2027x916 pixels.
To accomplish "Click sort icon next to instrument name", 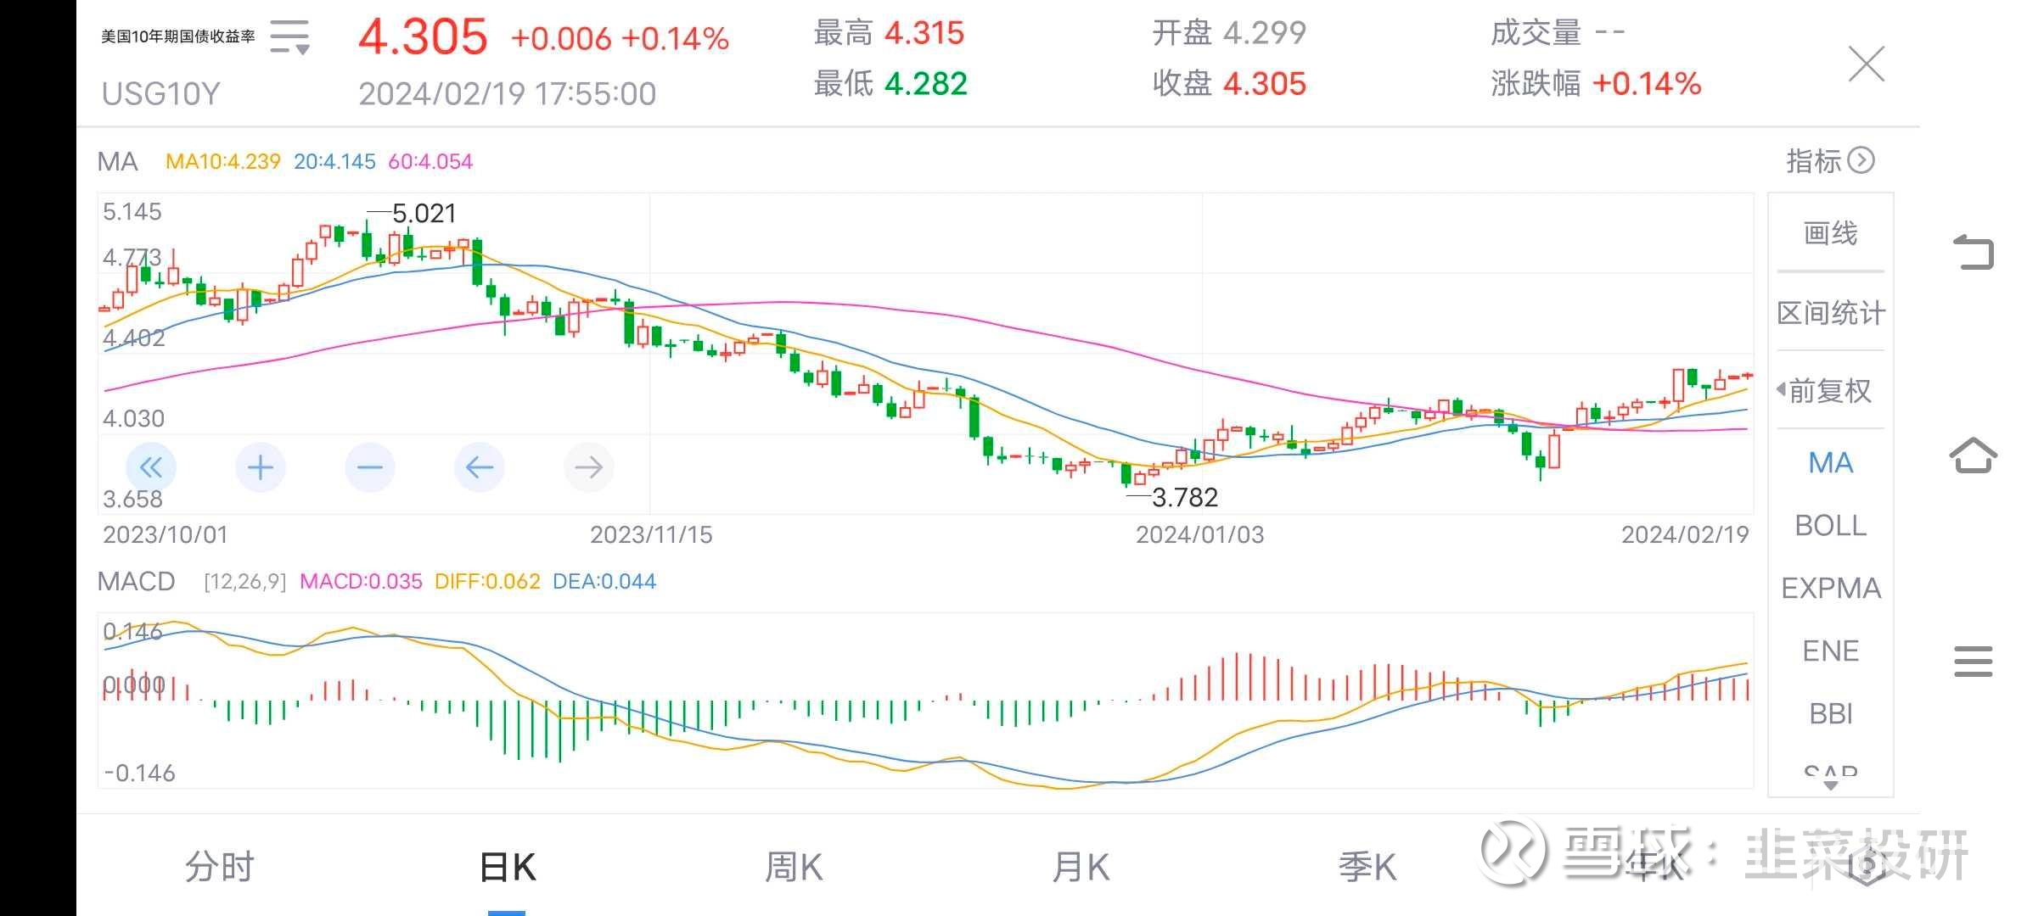I will [x=289, y=38].
